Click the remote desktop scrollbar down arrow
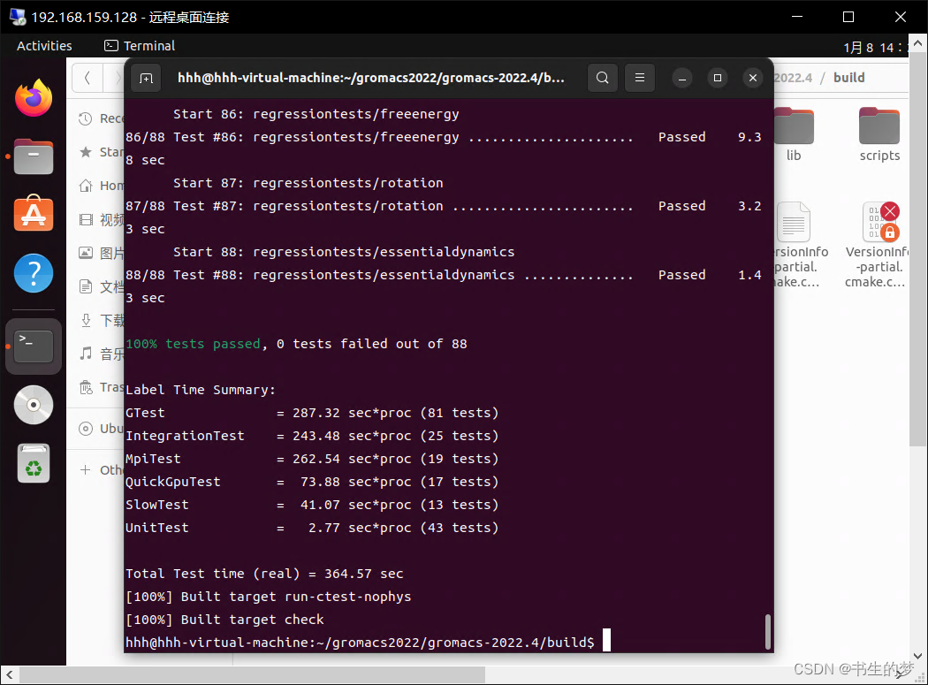Viewport: 928px width, 685px height. (x=917, y=656)
